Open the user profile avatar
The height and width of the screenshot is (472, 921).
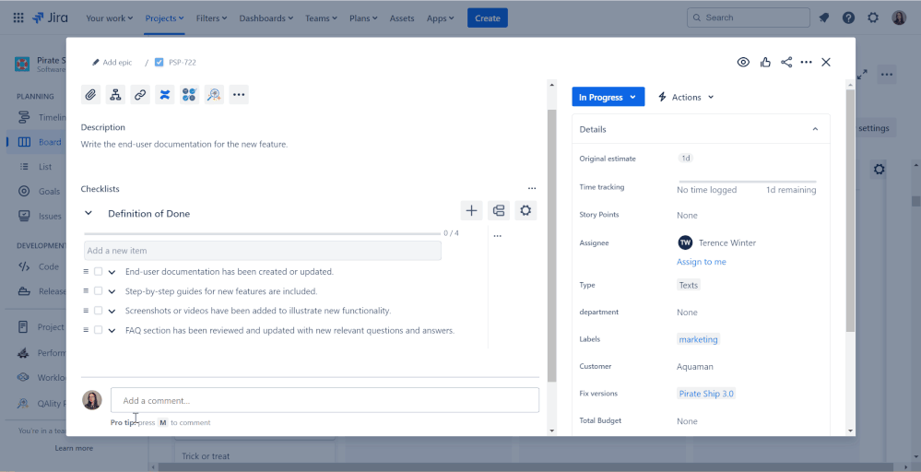[x=899, y=18]
